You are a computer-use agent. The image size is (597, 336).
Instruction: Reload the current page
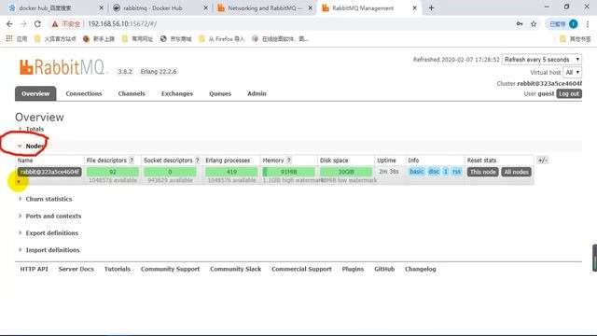(x=37, y=23)
